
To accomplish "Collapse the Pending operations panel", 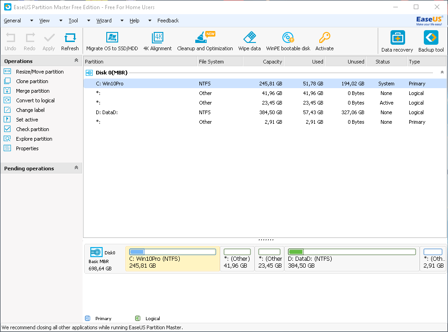I will 76,168.
